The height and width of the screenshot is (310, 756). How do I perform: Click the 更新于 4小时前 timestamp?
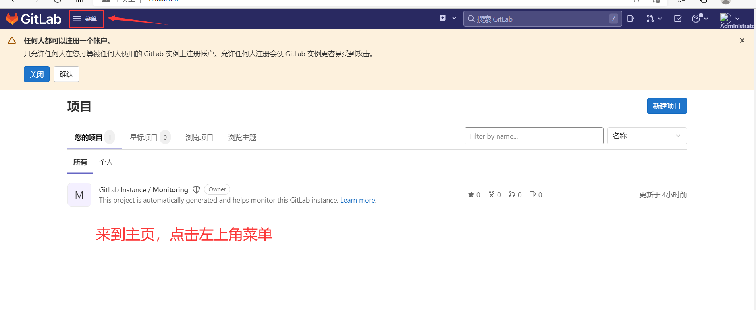click(663, 195)
